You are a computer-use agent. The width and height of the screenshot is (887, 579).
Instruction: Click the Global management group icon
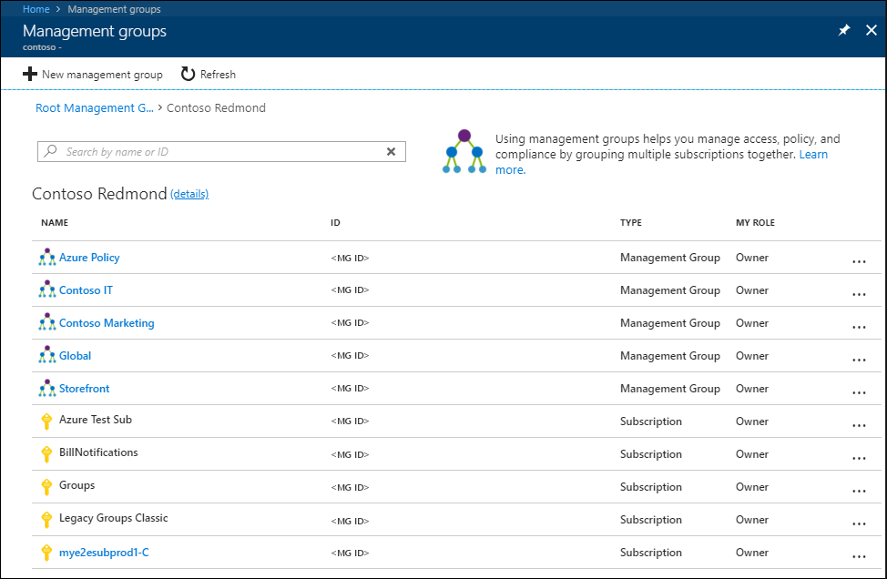(47, 355)
